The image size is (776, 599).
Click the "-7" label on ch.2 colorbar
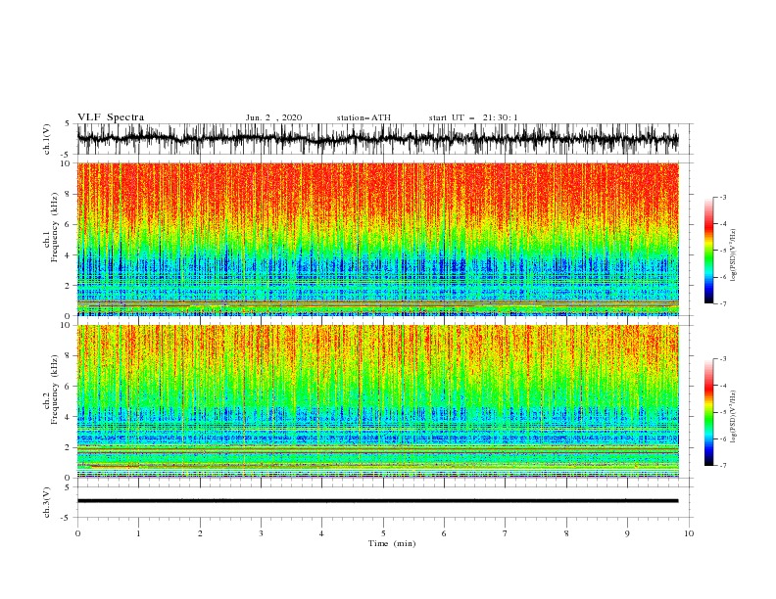723,465
